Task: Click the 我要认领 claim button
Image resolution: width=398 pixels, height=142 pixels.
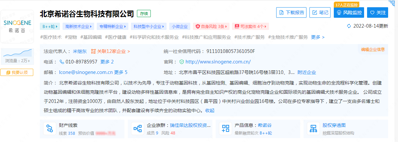Action: 17,72
